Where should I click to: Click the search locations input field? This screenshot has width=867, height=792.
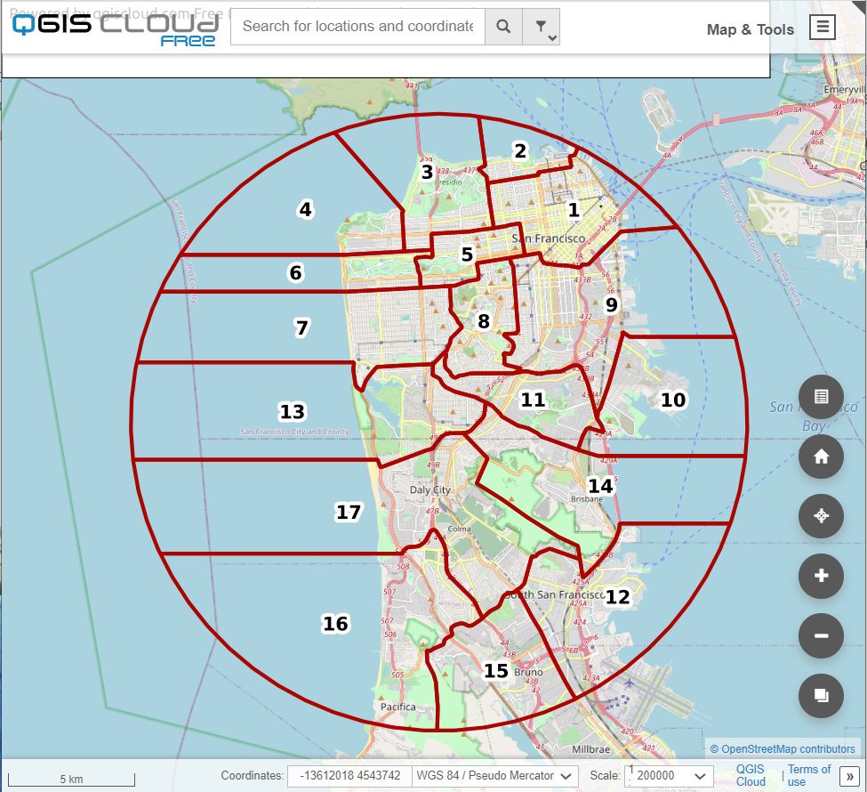pos(357,27)
